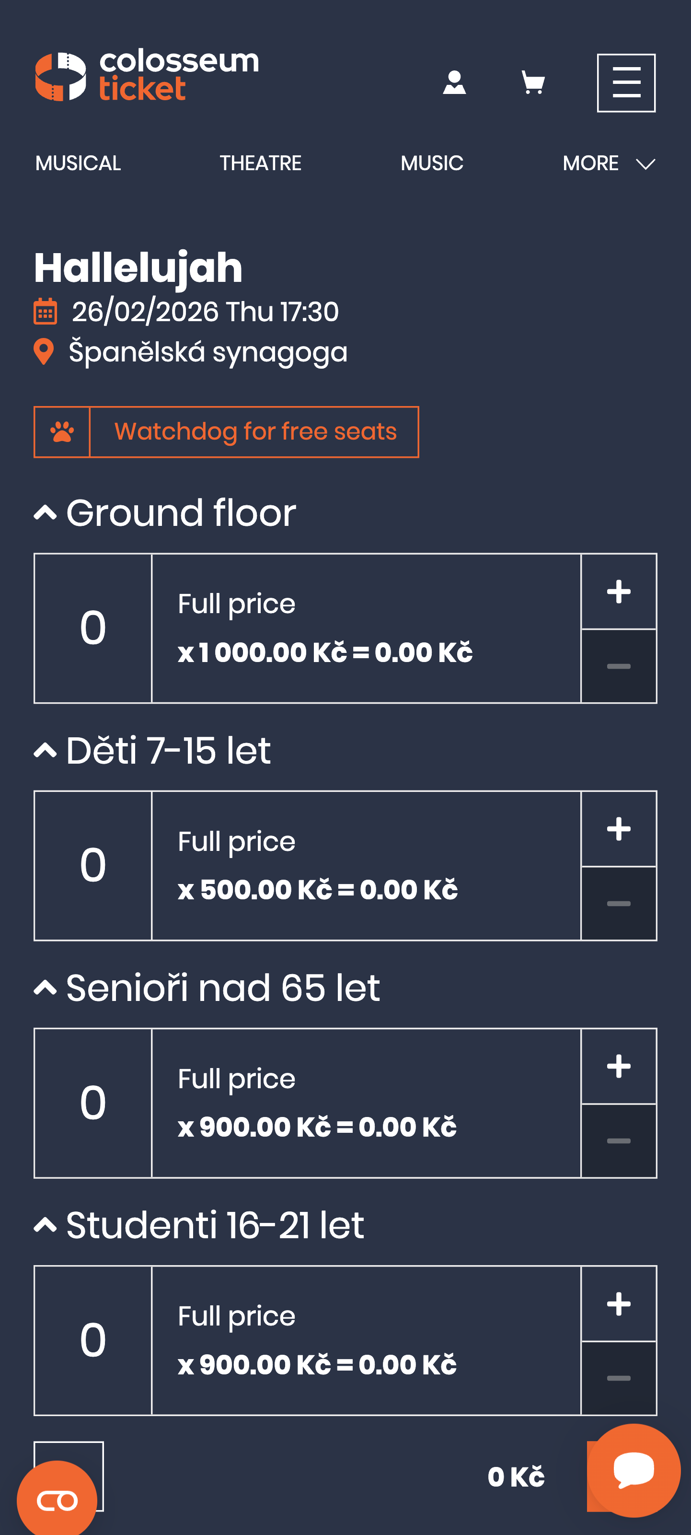Viewport: 691px width, 1535px height.
Task: Open the hamburger menu
Action: (626, 83)
